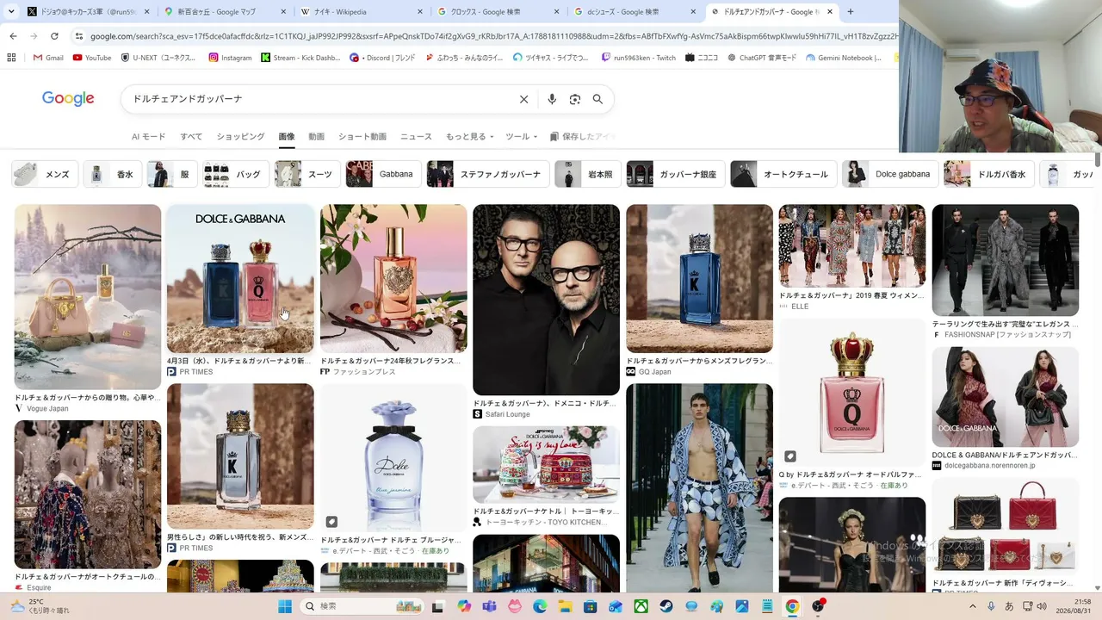This screenshot has width=1102, height=620.
Task: Launch Microsoft Edge from the taskbar
Action: click(540, 606)
